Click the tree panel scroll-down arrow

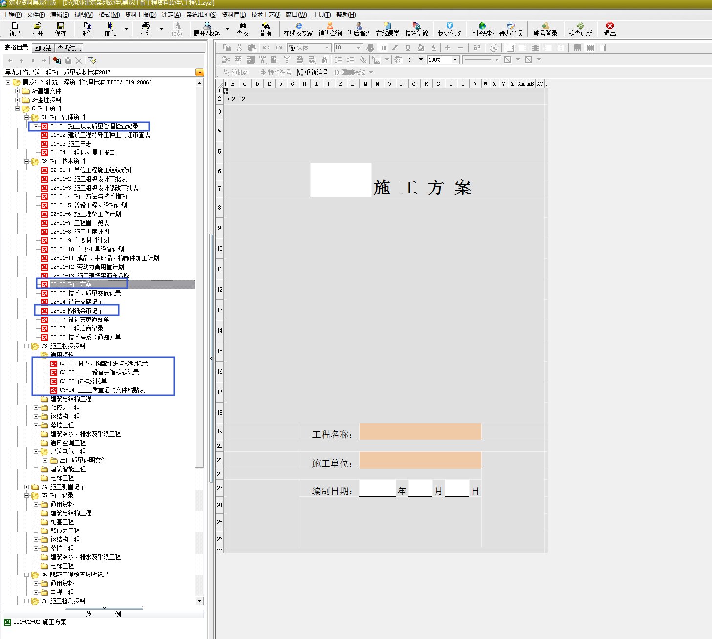199,601
